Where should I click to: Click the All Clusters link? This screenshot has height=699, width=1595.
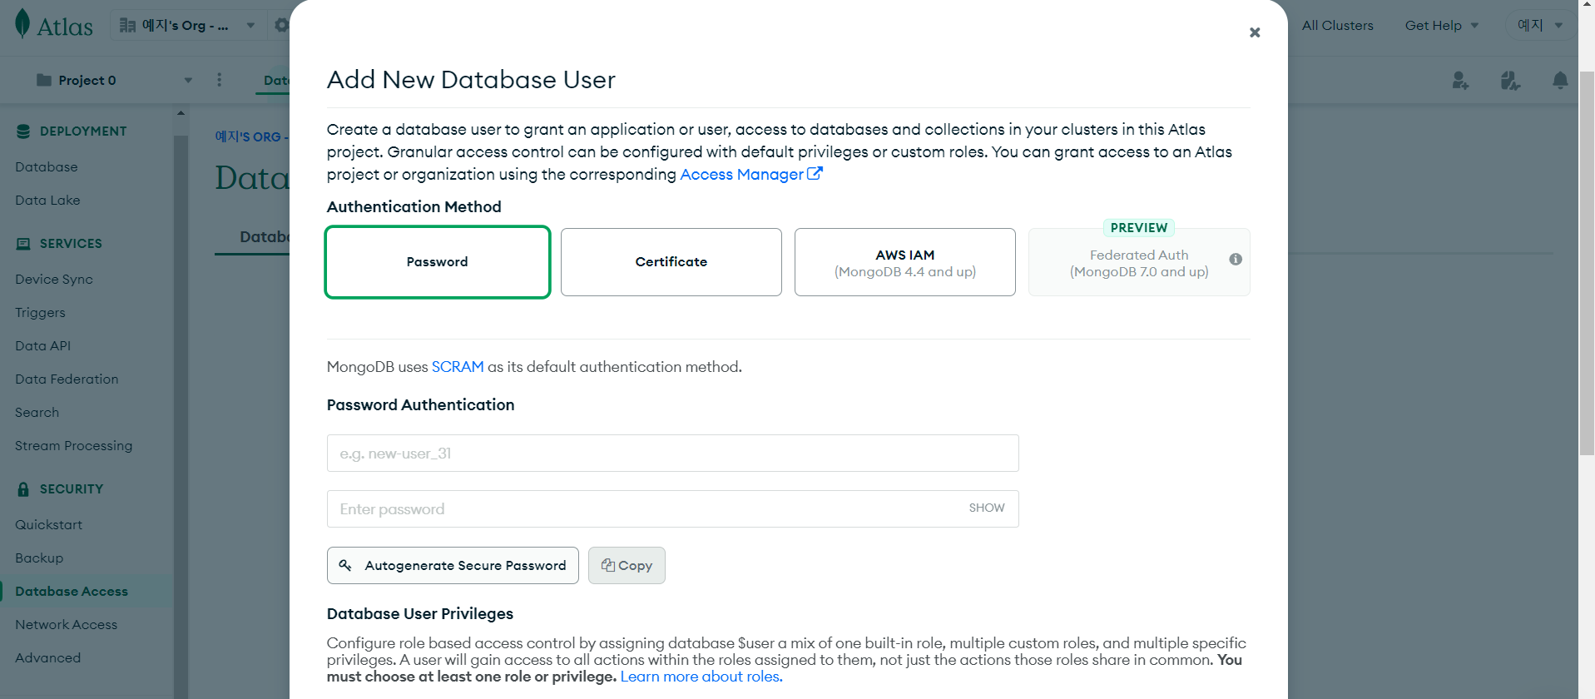[x=1337, y=26]
